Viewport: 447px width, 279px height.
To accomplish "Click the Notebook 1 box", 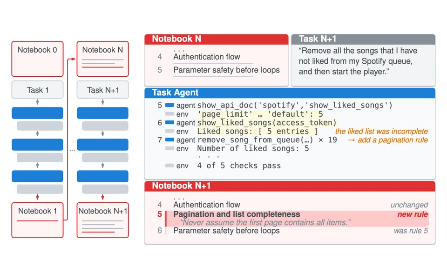I will pyautogui.click(x=37, y=220).
